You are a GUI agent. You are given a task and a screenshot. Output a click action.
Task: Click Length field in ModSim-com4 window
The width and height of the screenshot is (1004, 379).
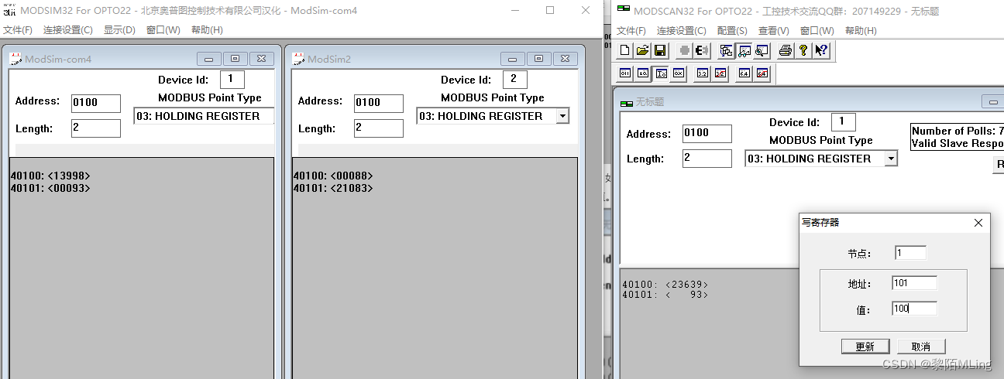[x=96, y=128]
